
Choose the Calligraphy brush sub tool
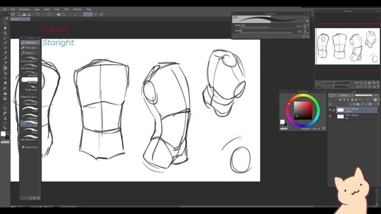coord(29,117)
